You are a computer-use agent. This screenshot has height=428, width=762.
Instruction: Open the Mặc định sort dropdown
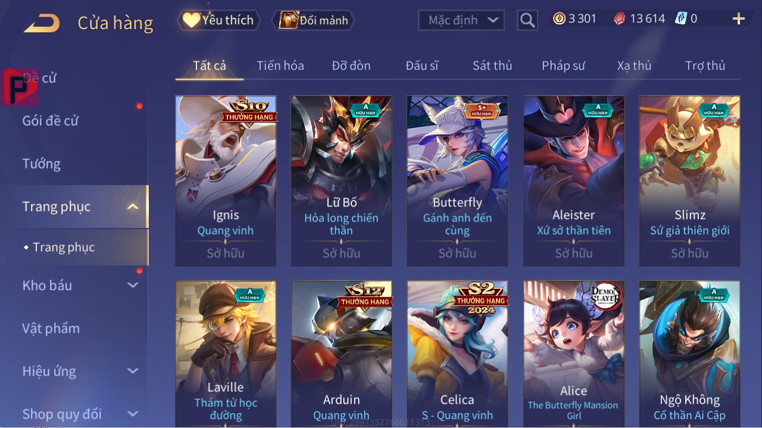tap(461, 20)
